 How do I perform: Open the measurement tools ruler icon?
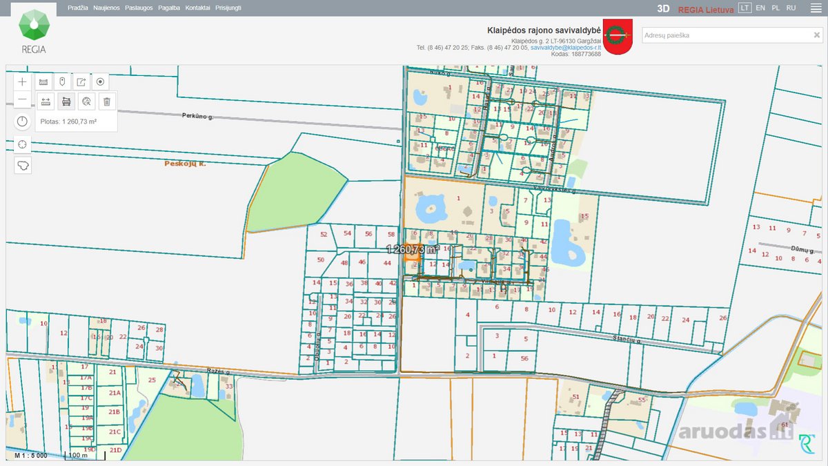pos(43,81)
